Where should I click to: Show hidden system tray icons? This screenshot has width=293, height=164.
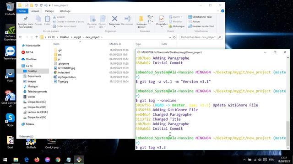244,160
